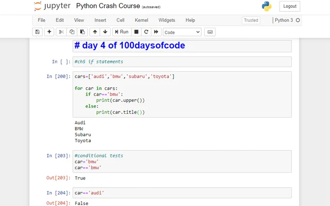Open the View menu
330x206 pixels.
79,20
